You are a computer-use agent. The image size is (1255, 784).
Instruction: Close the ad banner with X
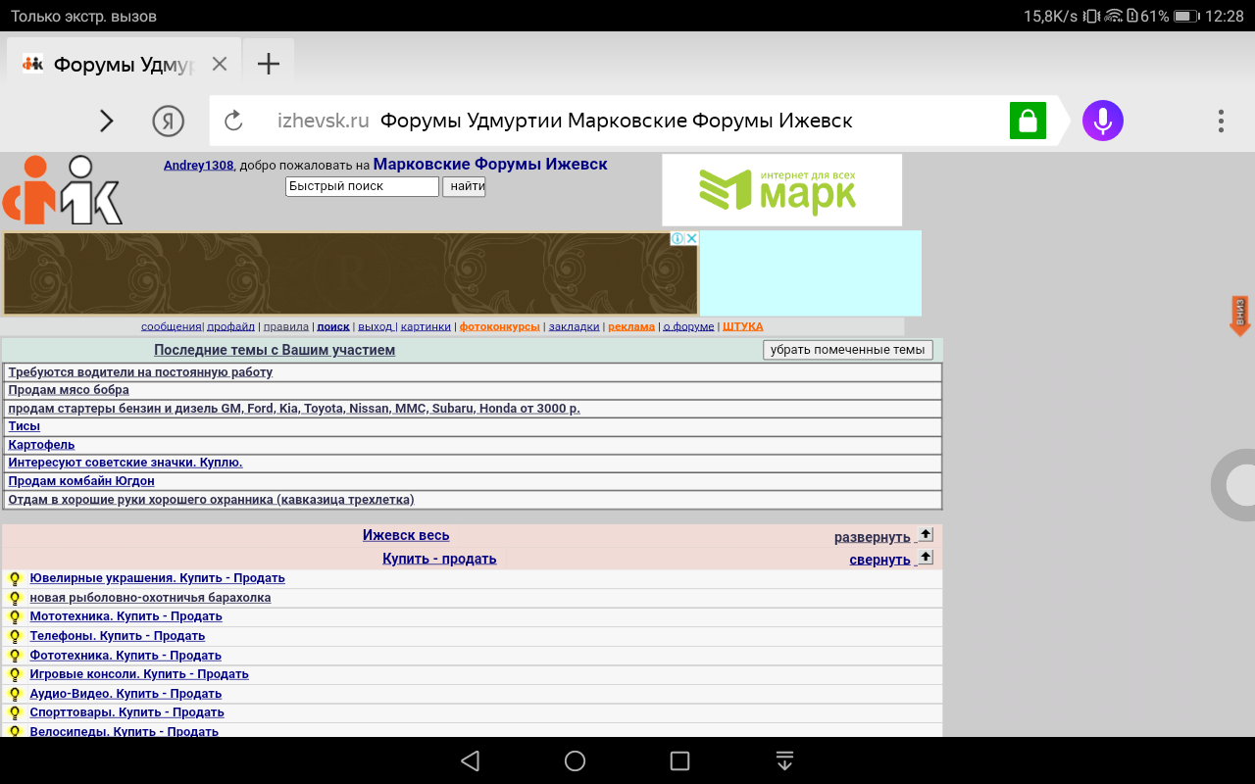coord(690,238)
